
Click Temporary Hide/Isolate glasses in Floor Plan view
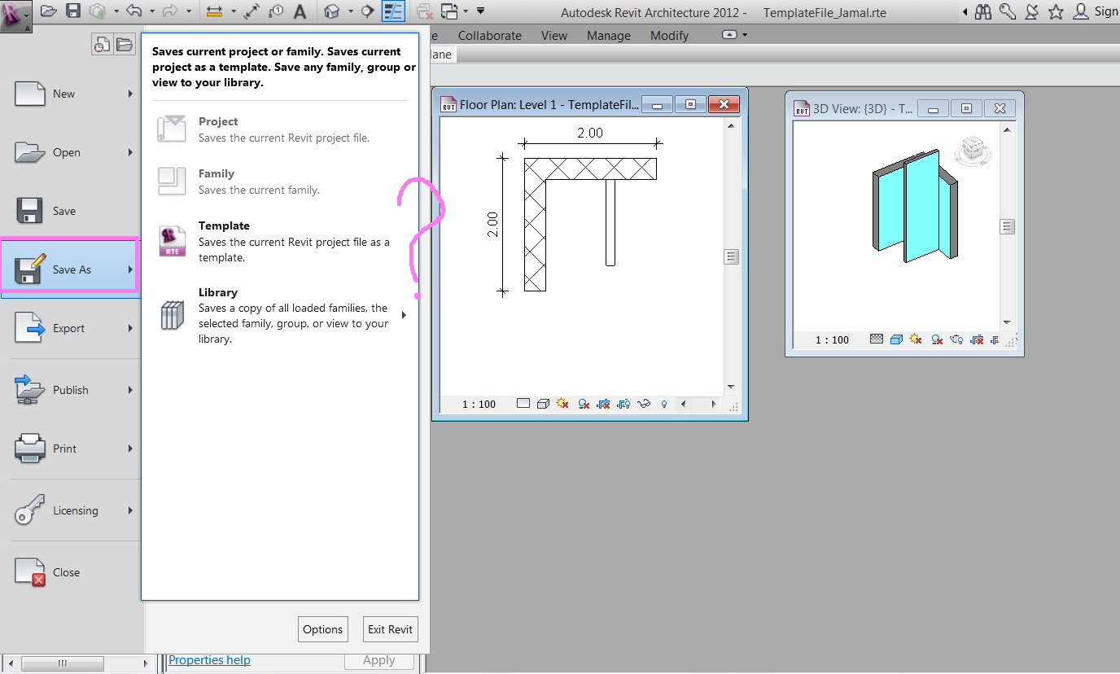(x=644, y=404)
